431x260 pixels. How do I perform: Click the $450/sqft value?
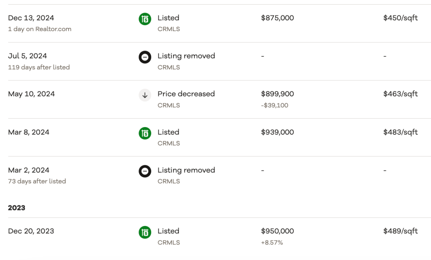click(x=400, y=18)
